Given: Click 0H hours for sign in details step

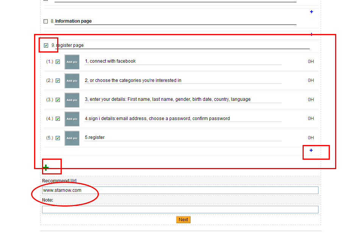Looking at the screenshot, I should (x=311, y=119).
